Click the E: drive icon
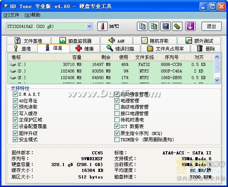Image resolution: width=228 pixels, height=187 pixels. click(x=13, y=78)
